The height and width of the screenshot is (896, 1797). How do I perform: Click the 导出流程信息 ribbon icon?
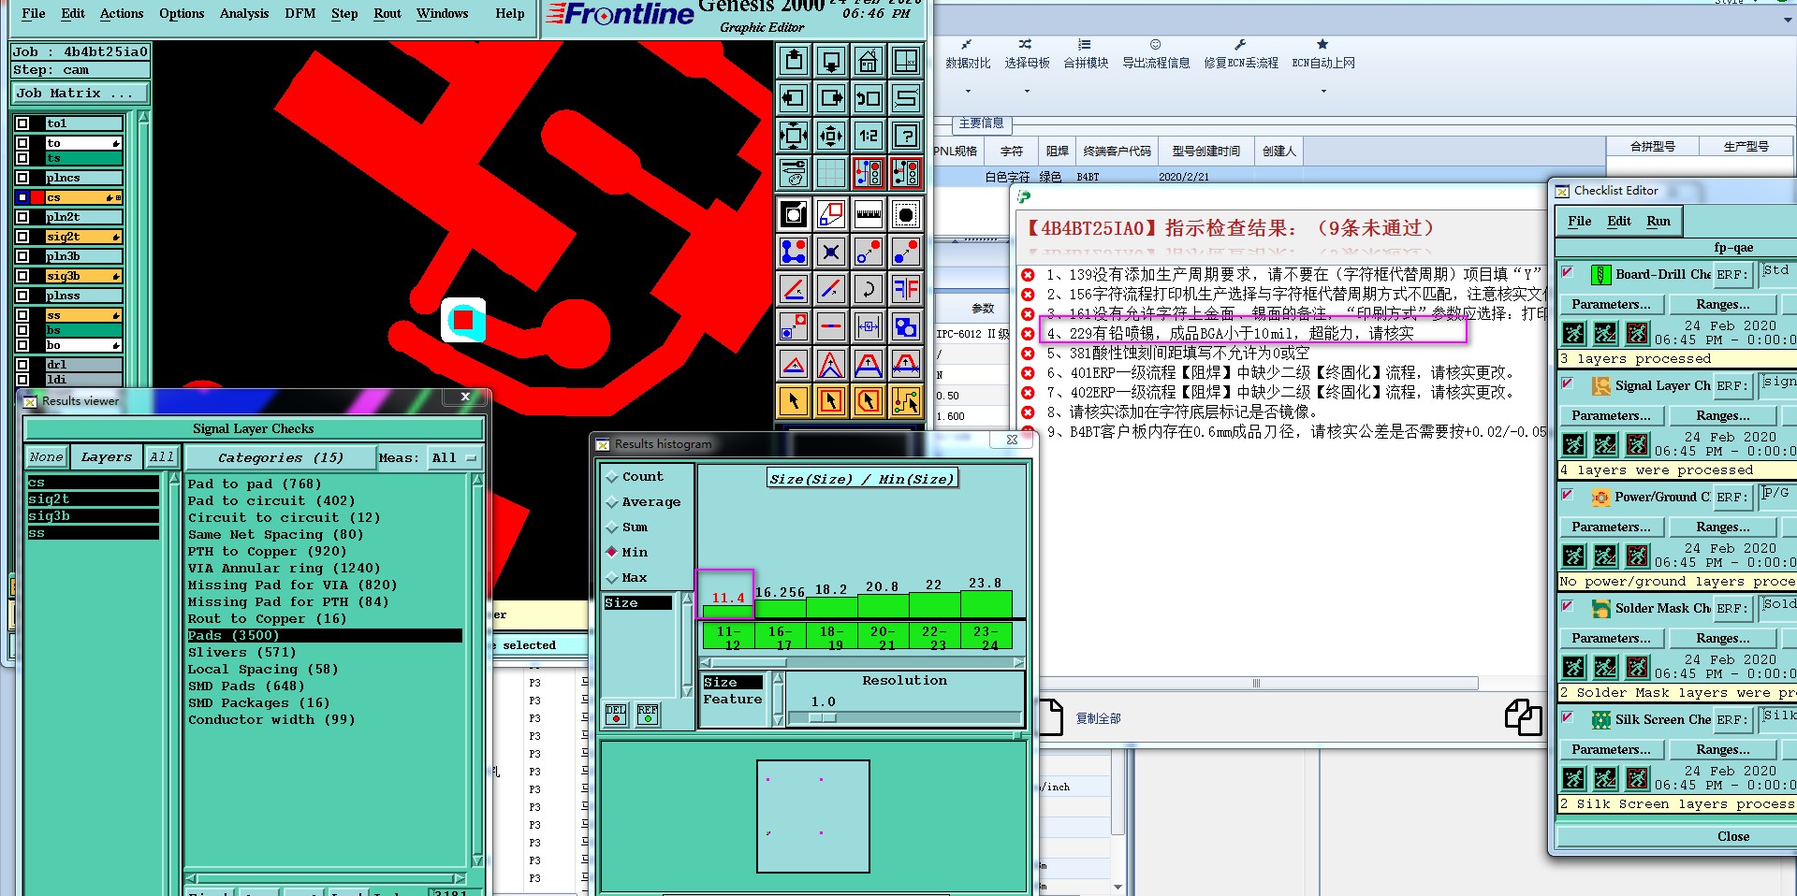click(1156, 45)
